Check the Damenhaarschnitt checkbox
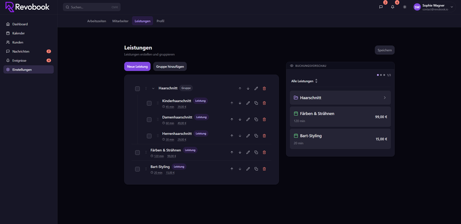 [149, 120]
